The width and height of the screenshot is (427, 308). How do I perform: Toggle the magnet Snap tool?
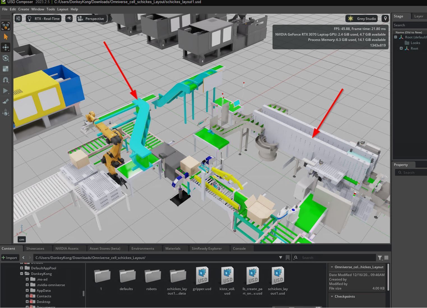[x=6, y=80]
